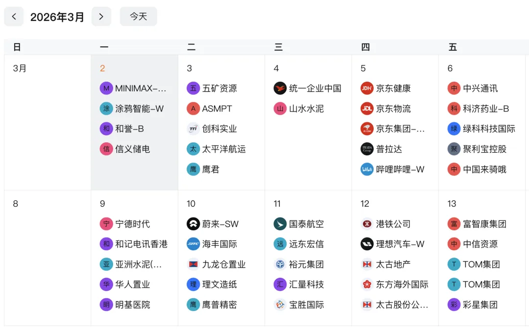Open the 太古股份公 event entry

click(x=395, y=305)
